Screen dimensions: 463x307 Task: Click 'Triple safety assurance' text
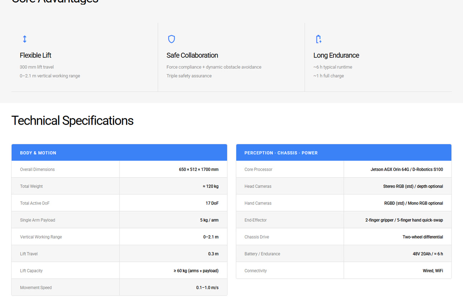tap(189, 76)
